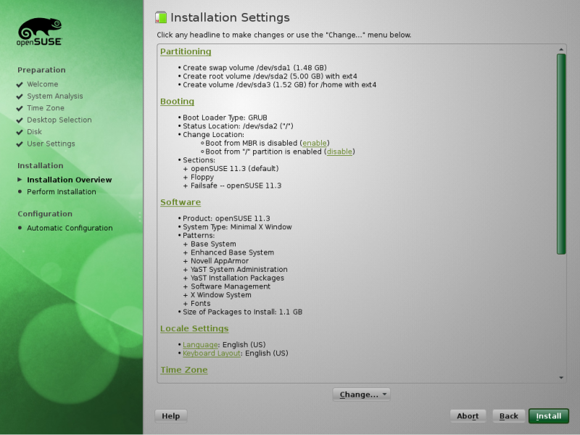Screen dimensions: 580x435
Task: Click the Installation Overview step
Action: coord(69,180)
